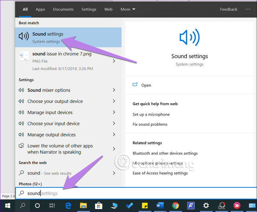This screenshot has width=257, height=212.
Task: Open the computer monitor app icon on taskbar
Action: tap(114, 206)
